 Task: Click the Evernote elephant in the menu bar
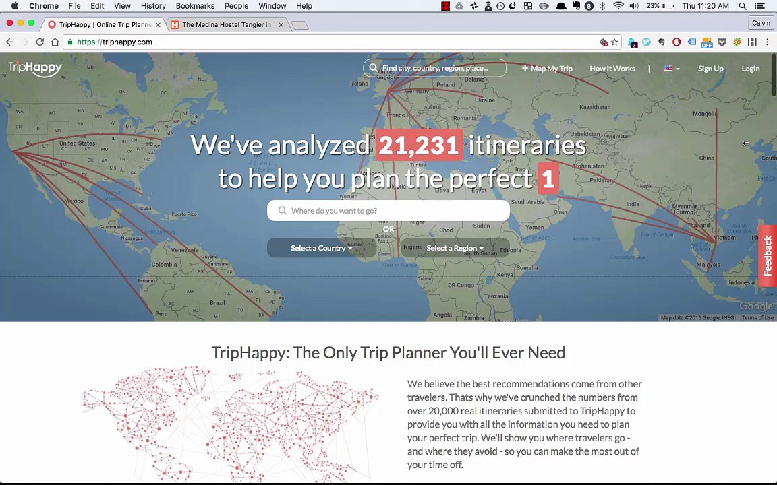[x=576, y=6]
